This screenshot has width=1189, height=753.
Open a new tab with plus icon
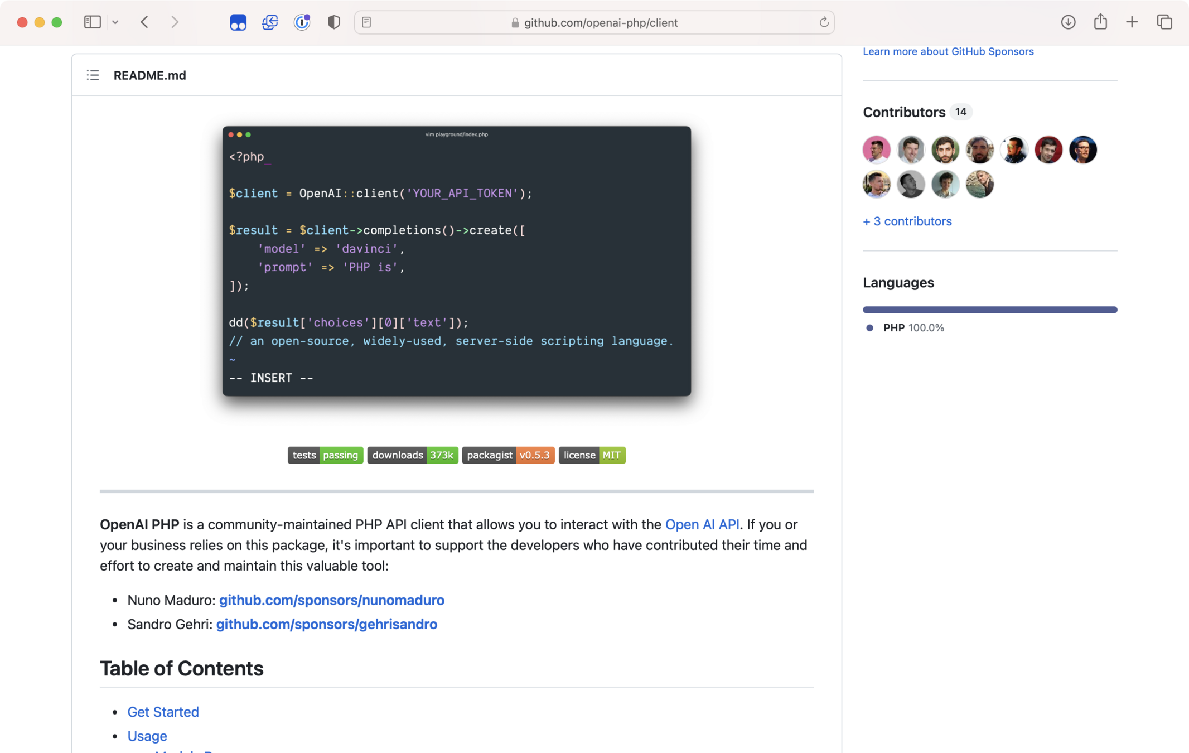[x=1132, y=22]
